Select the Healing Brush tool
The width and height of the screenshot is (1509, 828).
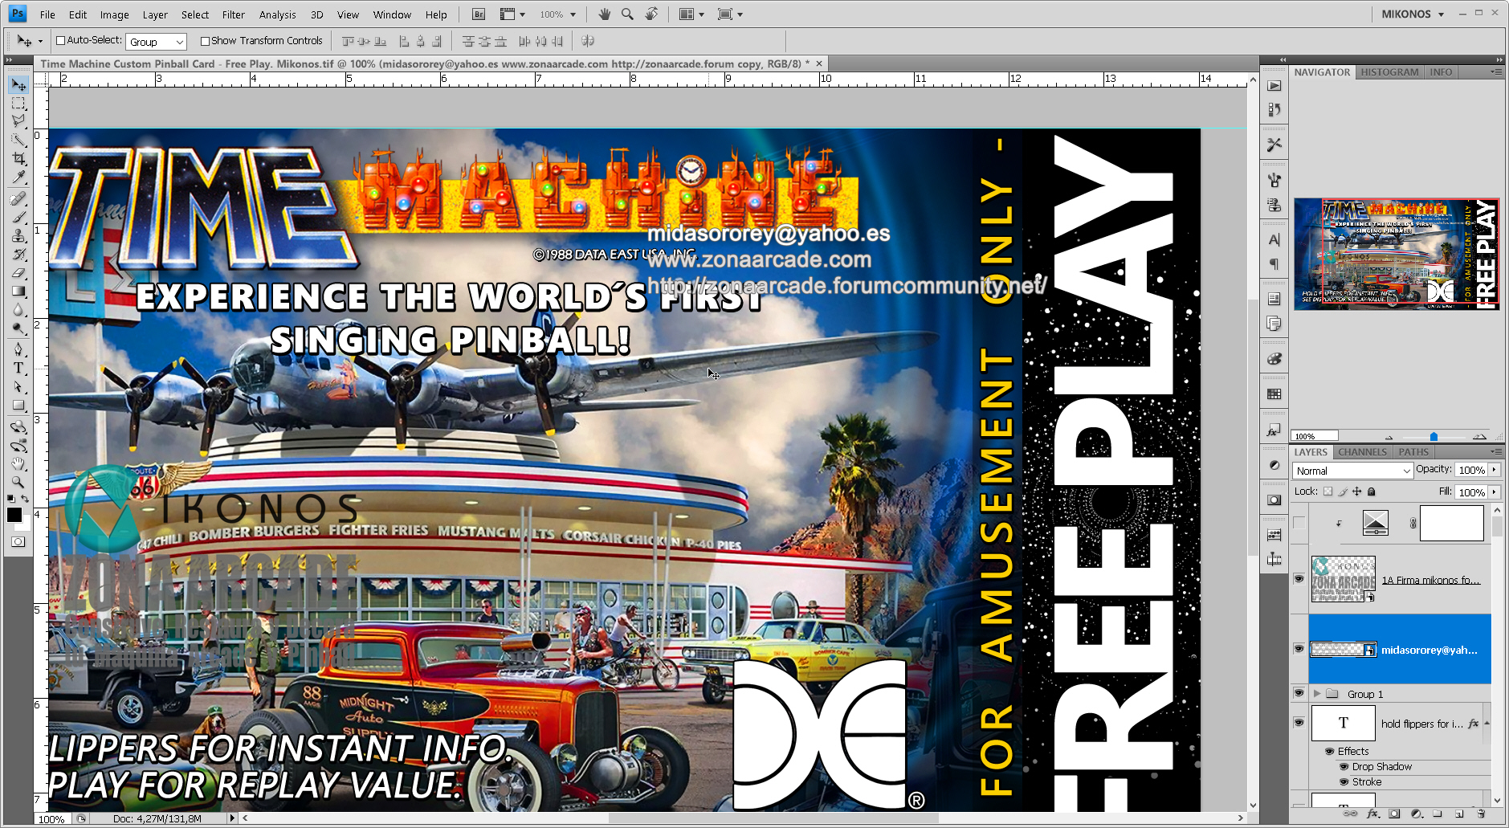point(18,198)
